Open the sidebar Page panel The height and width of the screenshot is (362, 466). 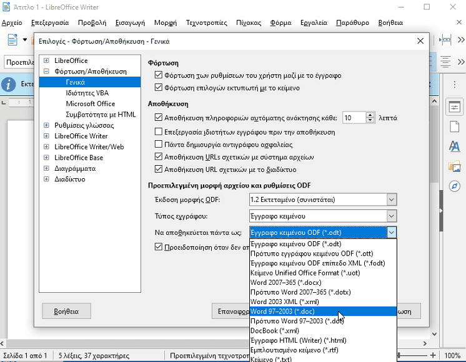coord(454,127)
